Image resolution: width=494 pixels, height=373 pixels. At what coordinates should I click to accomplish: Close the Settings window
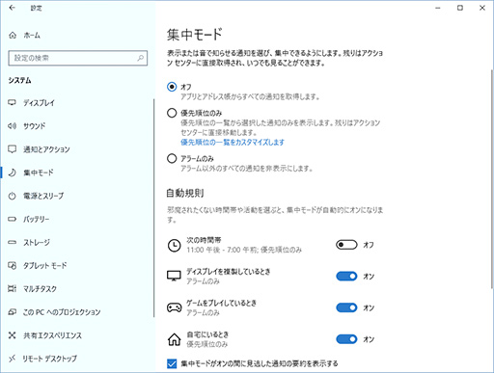pos(482,8)
